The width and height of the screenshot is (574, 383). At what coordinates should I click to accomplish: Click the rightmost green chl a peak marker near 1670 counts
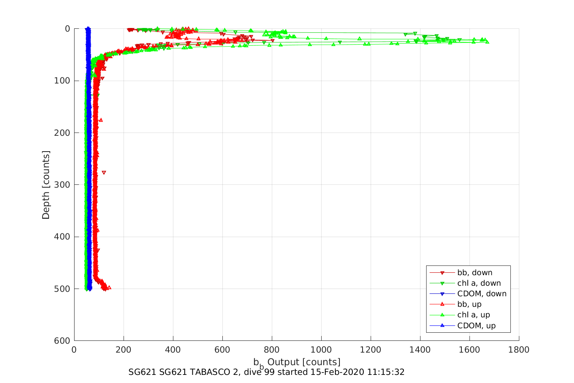487,42
